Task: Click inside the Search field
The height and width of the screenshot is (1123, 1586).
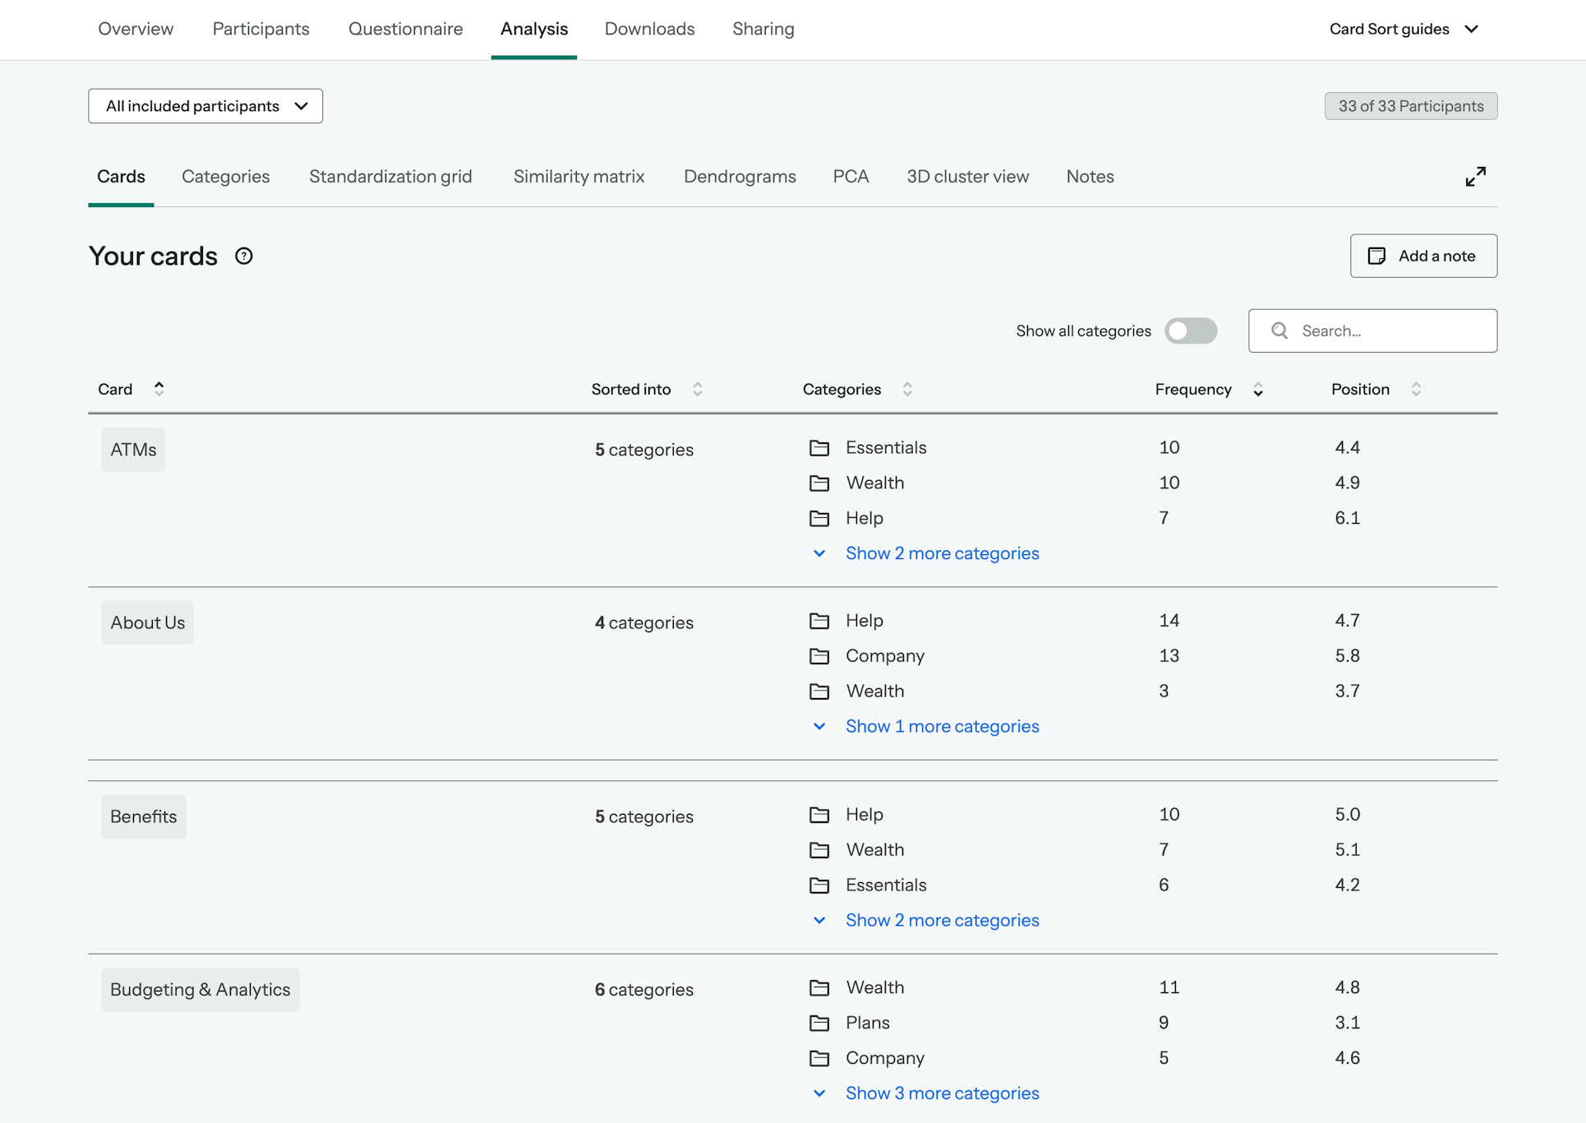Action: [1381, 330]
